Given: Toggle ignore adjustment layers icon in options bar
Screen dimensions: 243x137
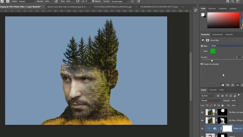Looking at the screenshot, I should [x=132, y=2].
